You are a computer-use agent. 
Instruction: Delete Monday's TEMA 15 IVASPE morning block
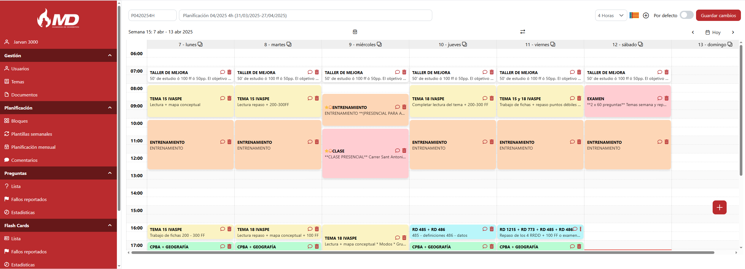pos(229,98)
